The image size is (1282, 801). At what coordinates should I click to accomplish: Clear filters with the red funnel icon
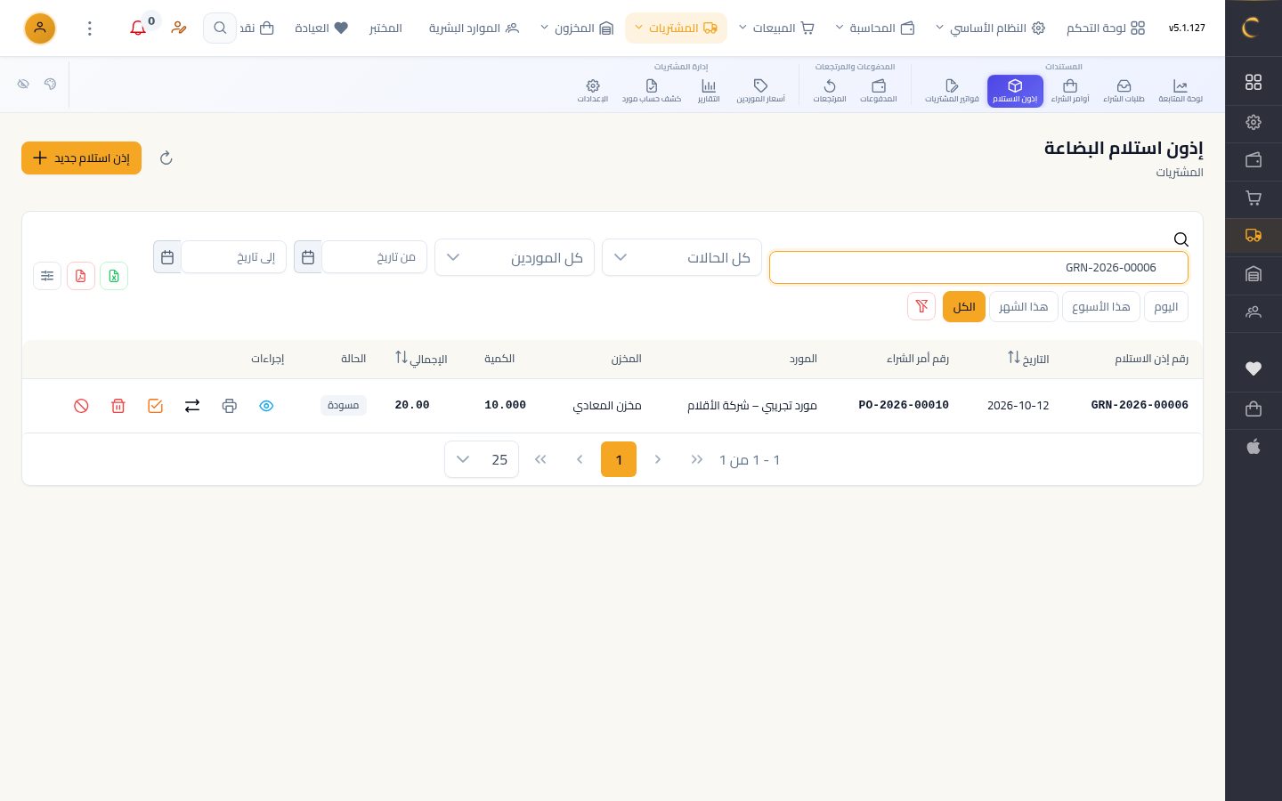tap(921, 306)
